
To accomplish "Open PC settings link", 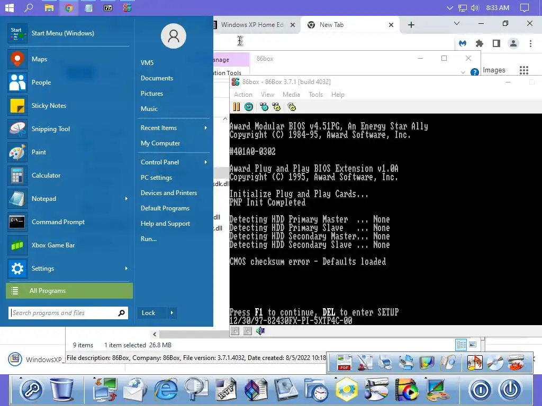I will 156,178.
